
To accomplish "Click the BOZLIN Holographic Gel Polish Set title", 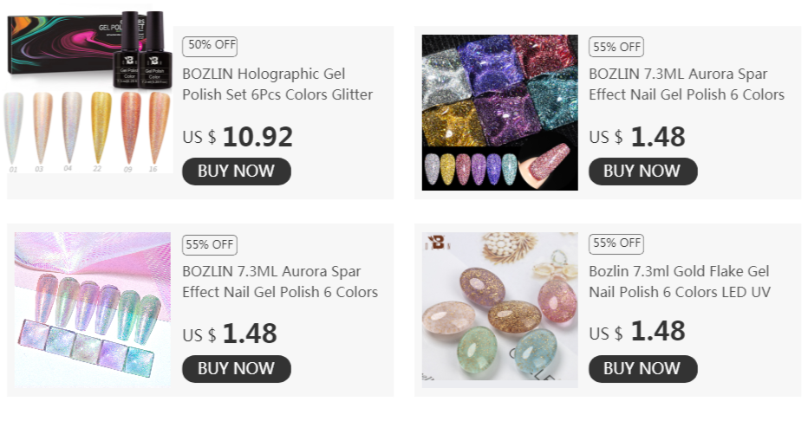I will (277, 84).
